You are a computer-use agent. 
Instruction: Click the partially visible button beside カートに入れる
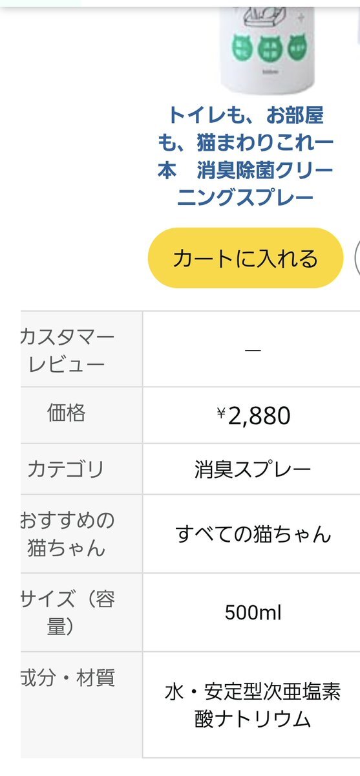pyautogui.click(x=357, y=258)
